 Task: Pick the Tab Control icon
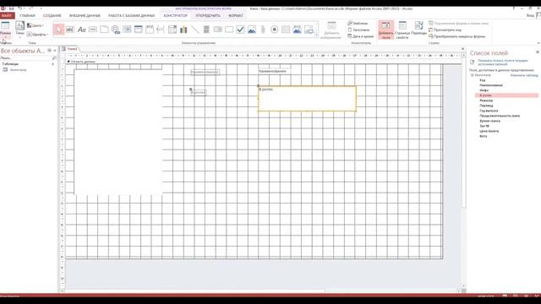[x=104, y=30]
